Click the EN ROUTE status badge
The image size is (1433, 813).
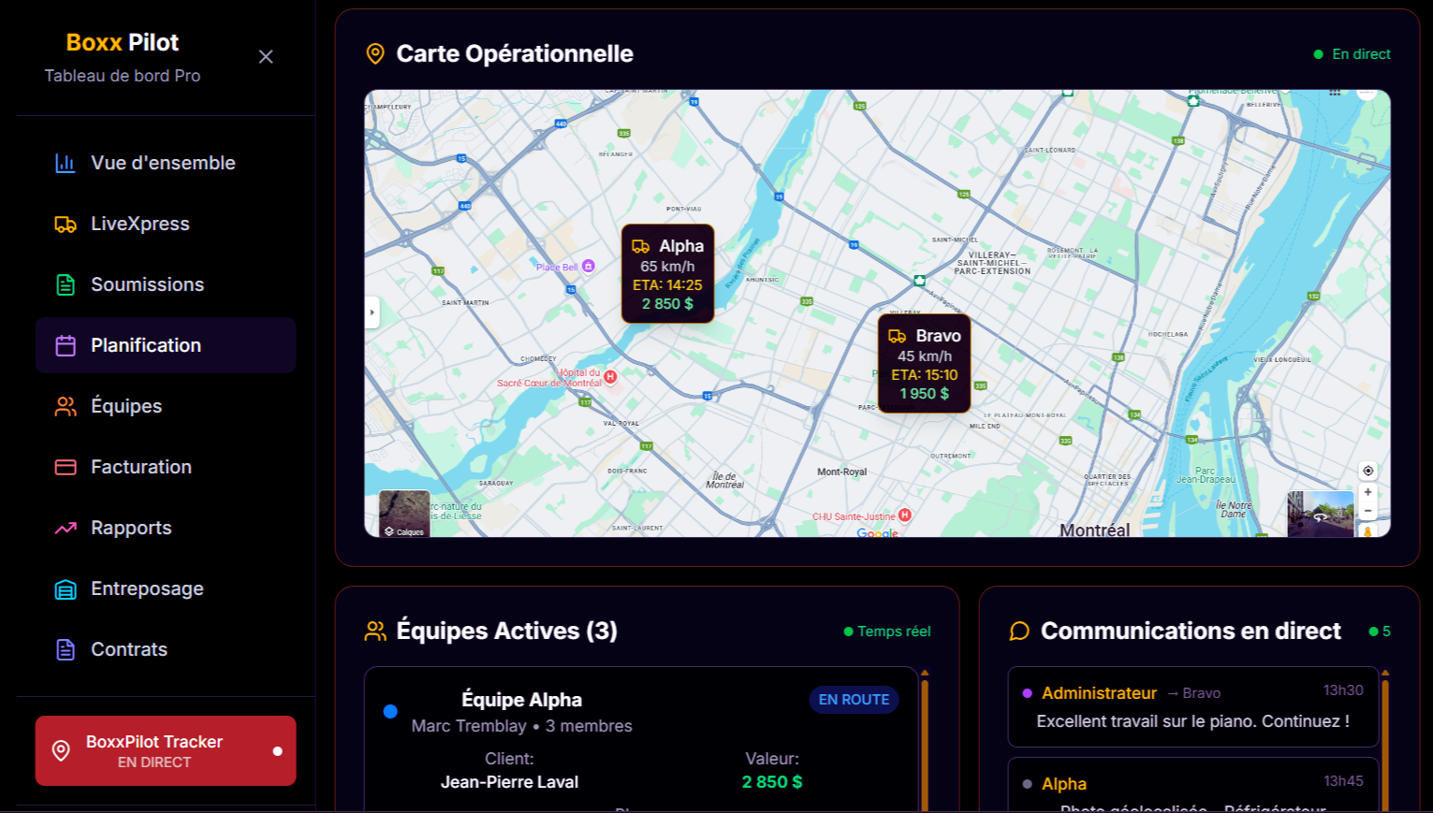tap(854, 700)
